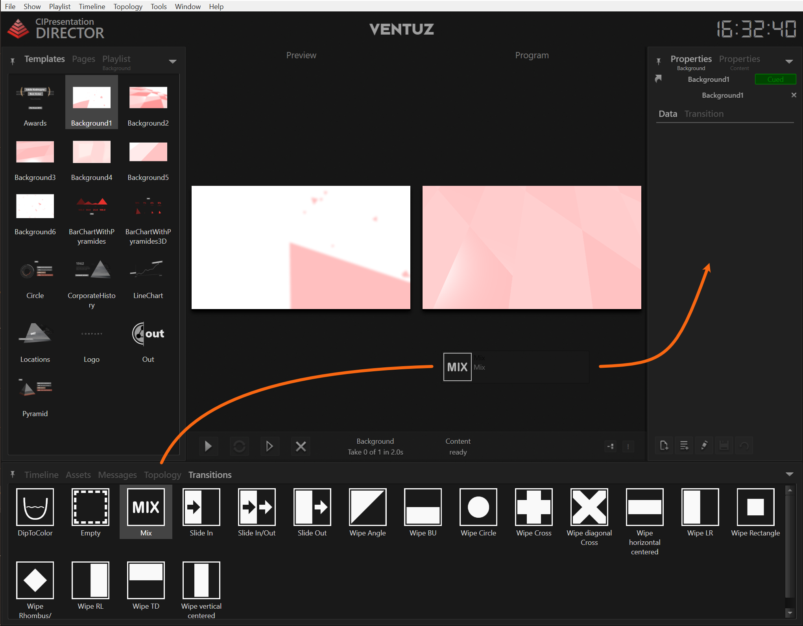Viewport: 803px width, 626px height.
Task: Open the Topology menu
Action: click(128, 6)
